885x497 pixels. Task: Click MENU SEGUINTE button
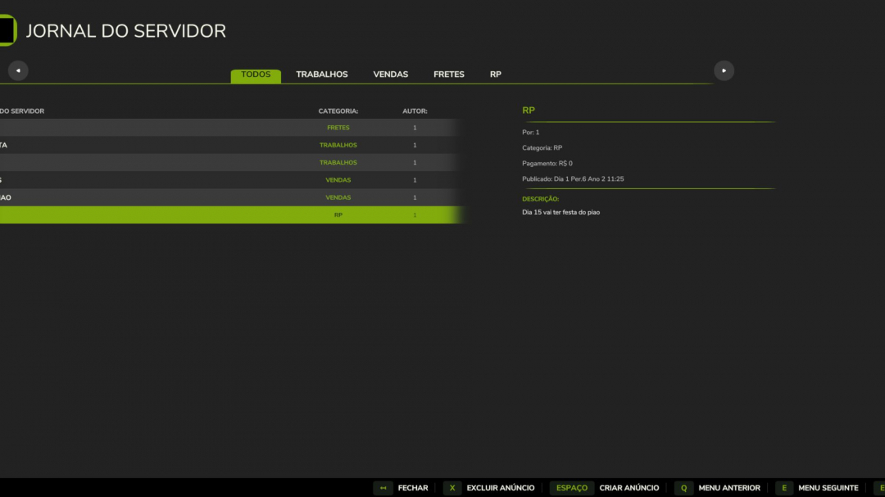pyautogui.click(x=828, y=488)
